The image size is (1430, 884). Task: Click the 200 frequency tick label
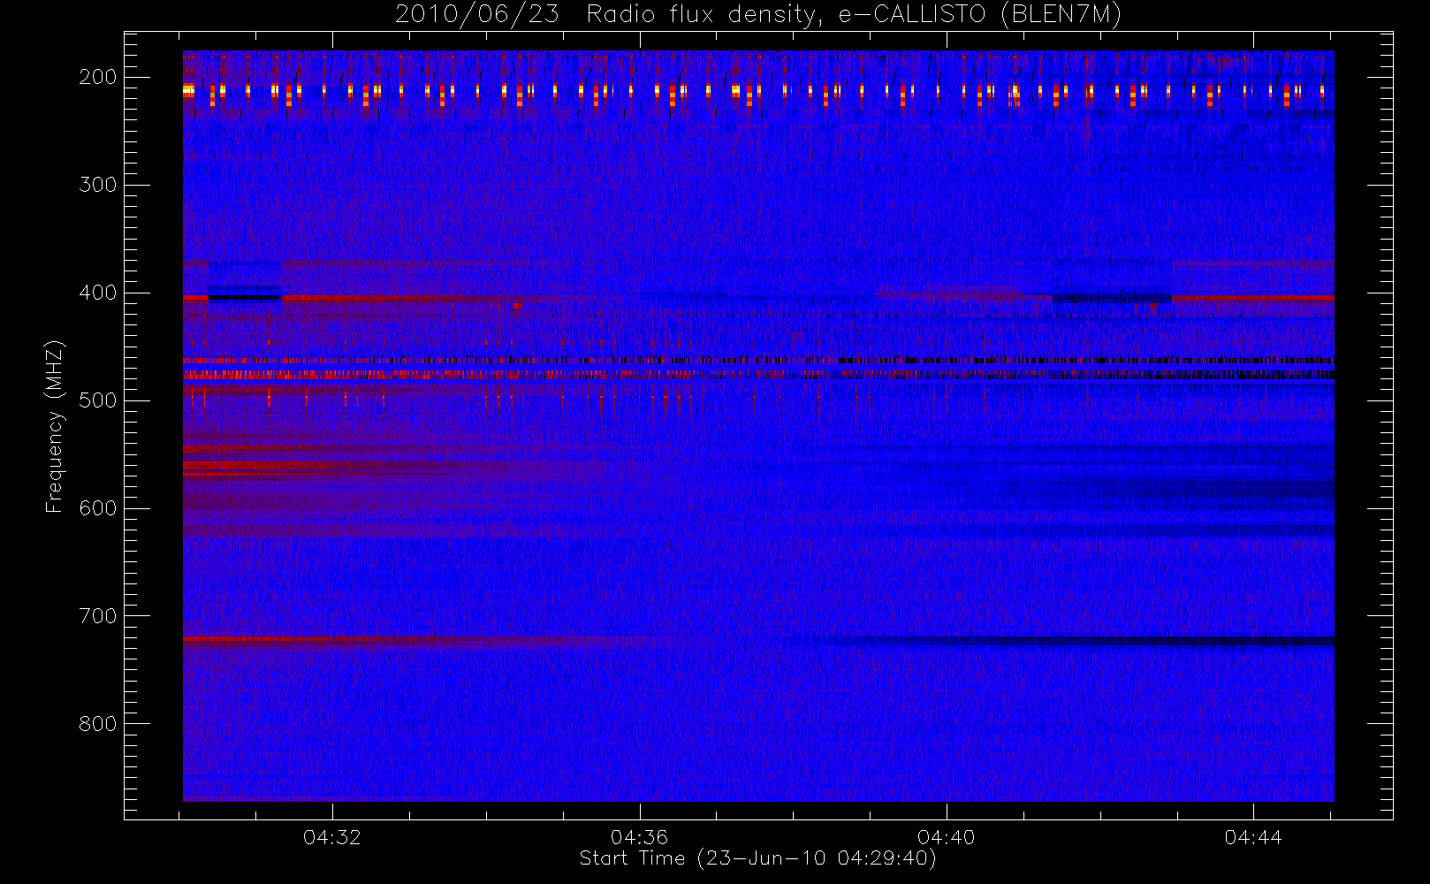coord(97,77)
